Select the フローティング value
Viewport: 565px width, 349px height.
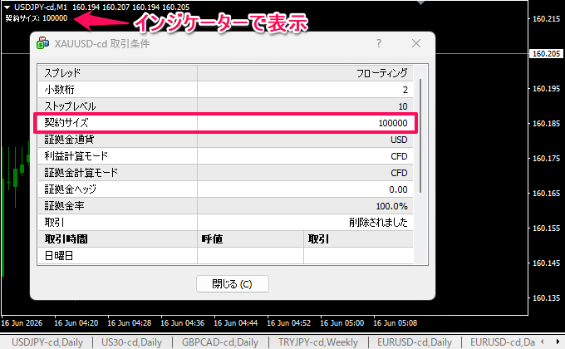pos(381,73)
